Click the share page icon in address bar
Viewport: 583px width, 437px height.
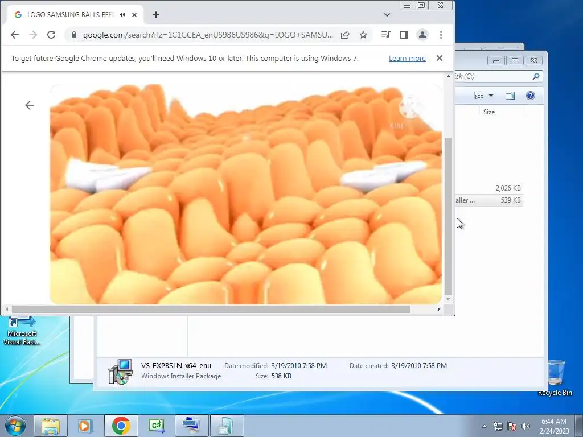click(345, 35)
